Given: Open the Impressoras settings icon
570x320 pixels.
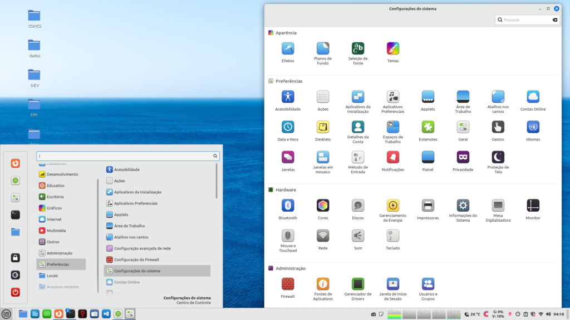Looking at the screenshot, I should 428,206.
